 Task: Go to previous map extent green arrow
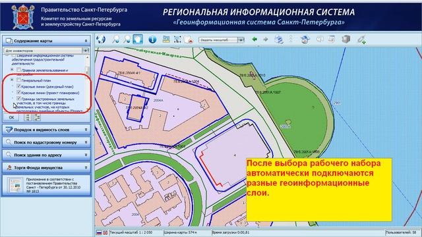tap(254, 39)
